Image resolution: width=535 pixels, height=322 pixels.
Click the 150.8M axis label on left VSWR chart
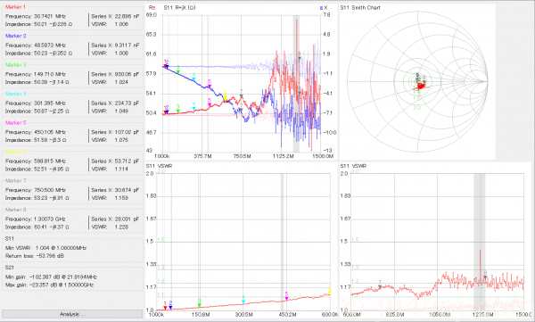click(x=201, y=314)
